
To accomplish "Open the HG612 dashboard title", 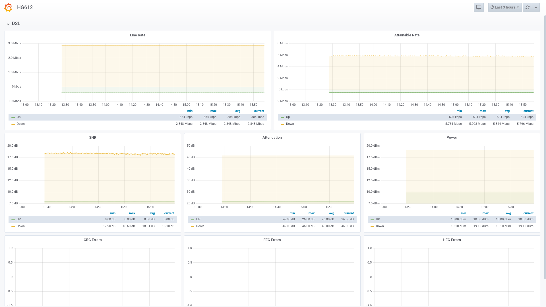I will tap(25, 7).
